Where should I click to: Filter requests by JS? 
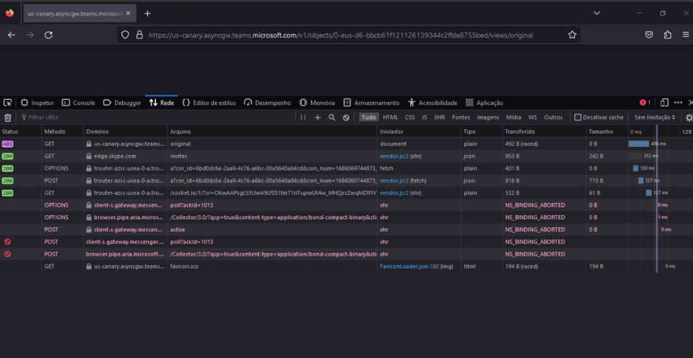pyautogui.click(x=424, y=117)
